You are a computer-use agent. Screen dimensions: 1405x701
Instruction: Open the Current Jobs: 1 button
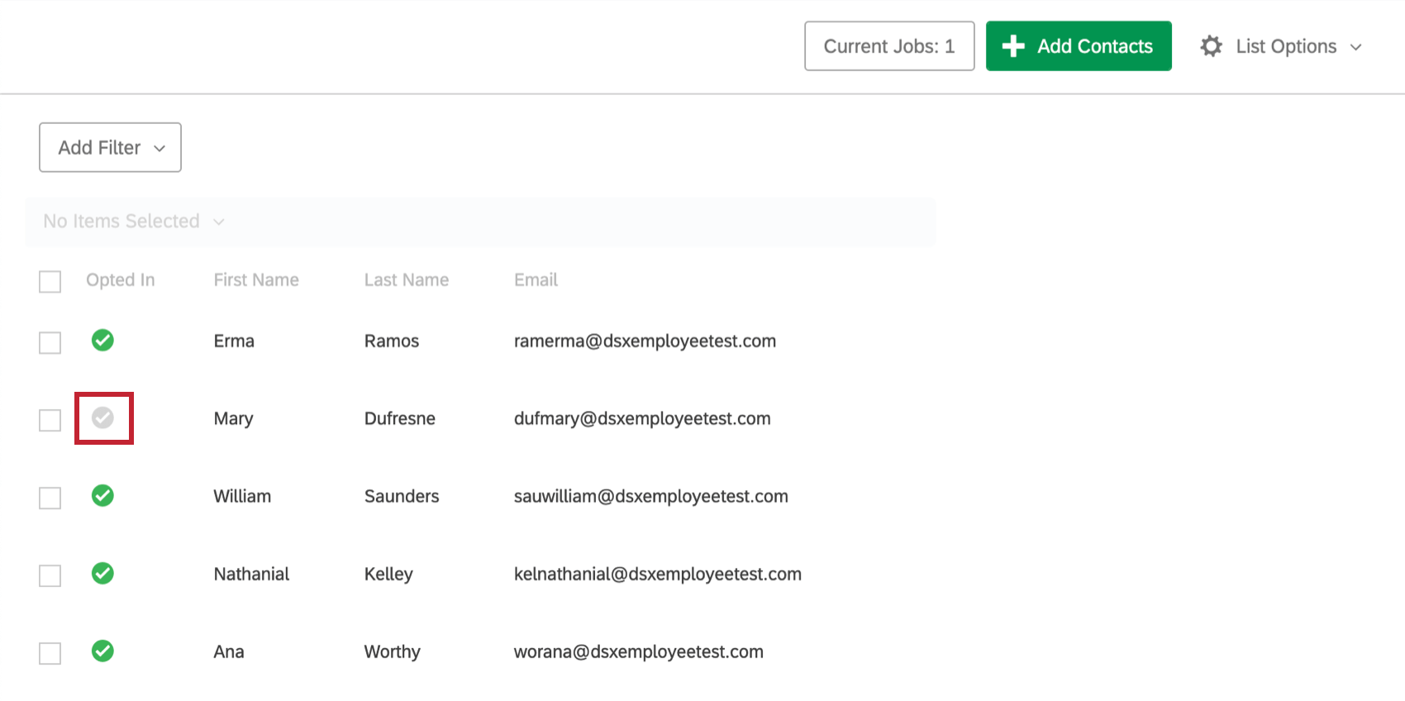tap(889, 46)
